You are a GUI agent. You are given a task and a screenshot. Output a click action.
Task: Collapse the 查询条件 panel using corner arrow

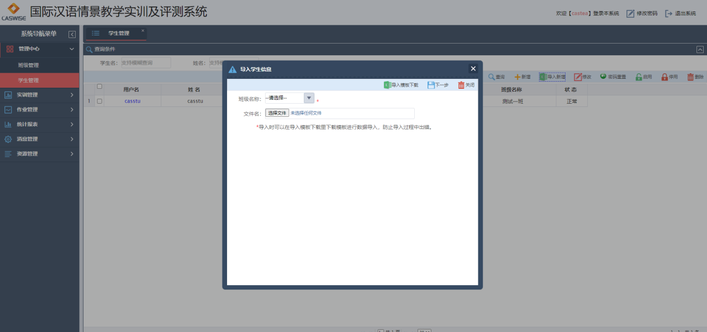[700, 49]
